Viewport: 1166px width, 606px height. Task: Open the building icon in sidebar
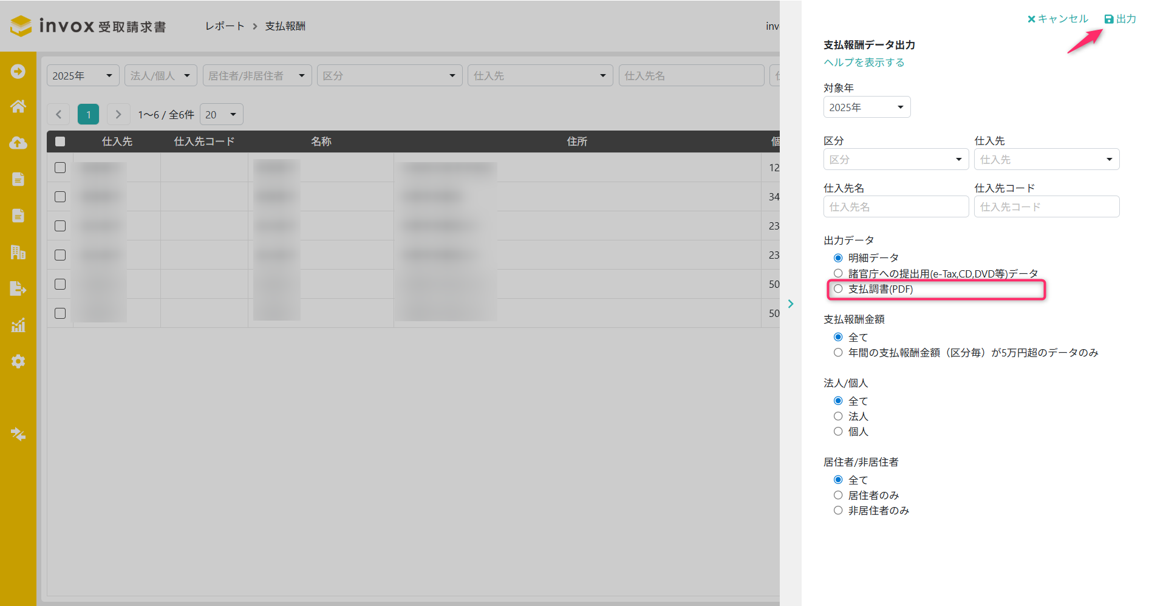coord(18,252)
